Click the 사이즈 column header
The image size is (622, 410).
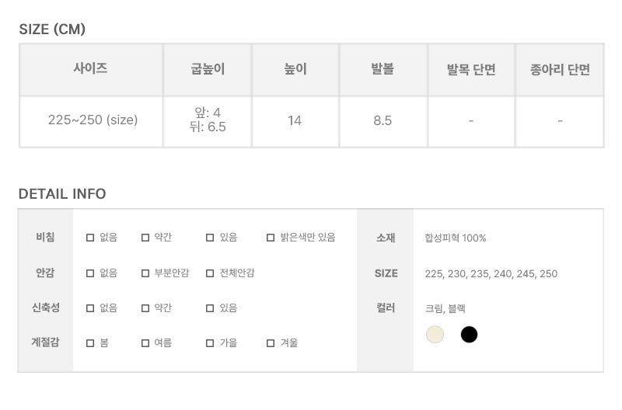pyautogui.click(x=91, y=69)
